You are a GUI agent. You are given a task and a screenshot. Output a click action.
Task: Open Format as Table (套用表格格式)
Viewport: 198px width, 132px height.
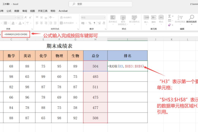[x=123, y=20]
